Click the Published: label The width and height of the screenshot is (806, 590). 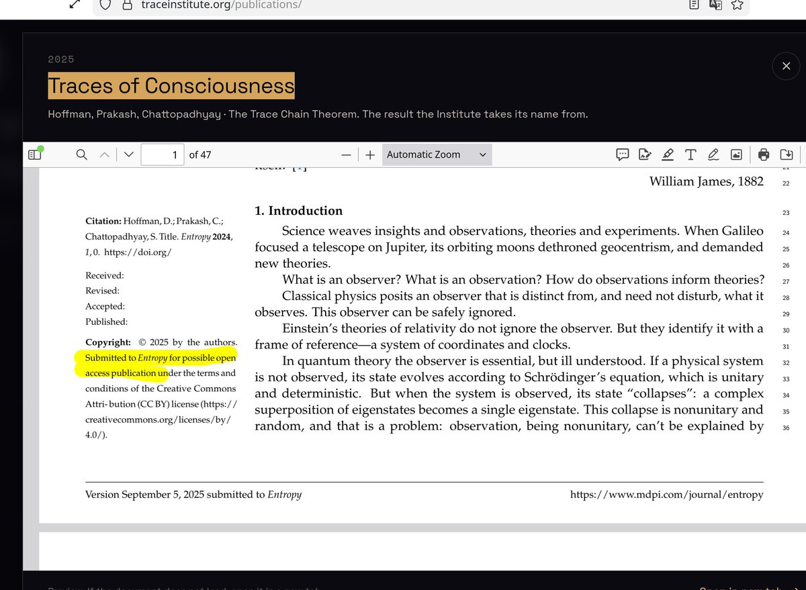(106, 322)
